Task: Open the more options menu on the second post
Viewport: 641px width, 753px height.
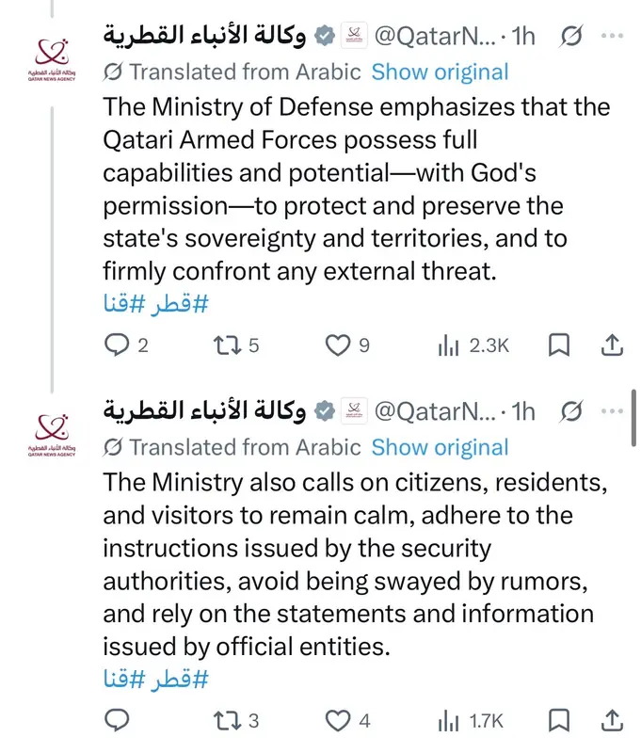Action: (x=612, y=411)
